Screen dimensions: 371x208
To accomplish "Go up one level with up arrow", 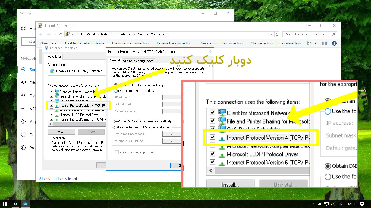I will point(61,34).
